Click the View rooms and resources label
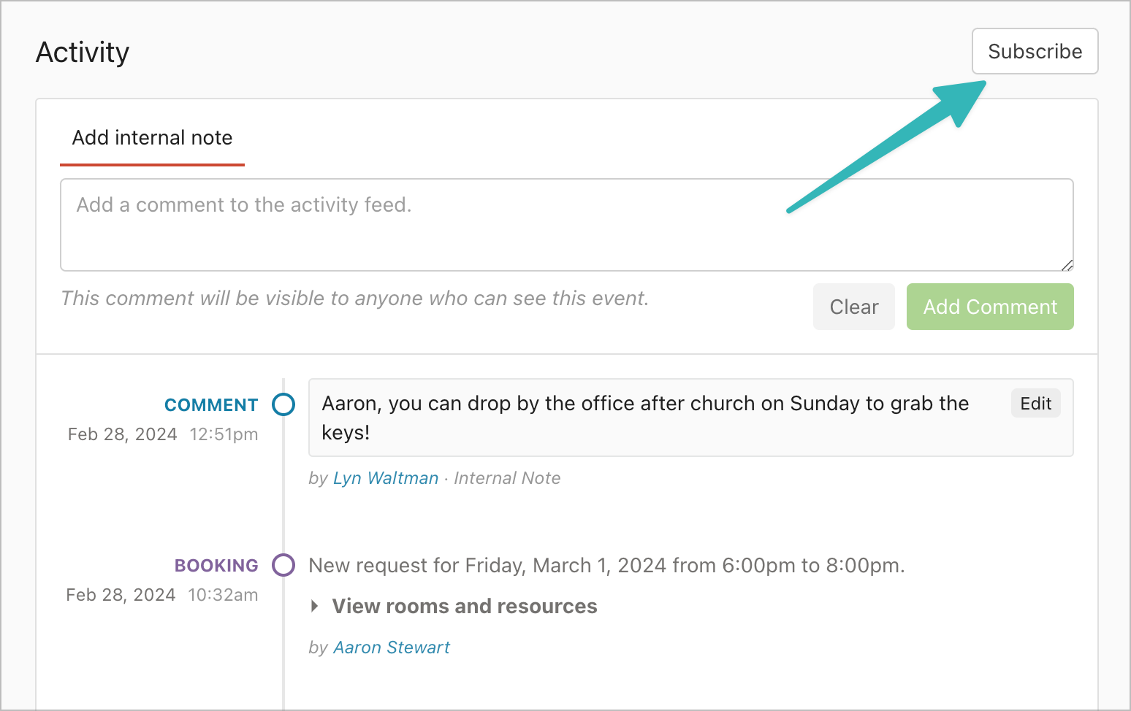Image resolution: width=1131 pixels, height=711 pixels. coord(465,607)
